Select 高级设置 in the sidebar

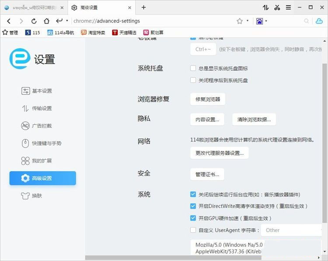43,178
